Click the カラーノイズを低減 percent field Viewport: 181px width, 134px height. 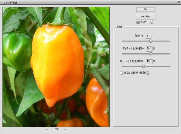(x=149, y=61)
